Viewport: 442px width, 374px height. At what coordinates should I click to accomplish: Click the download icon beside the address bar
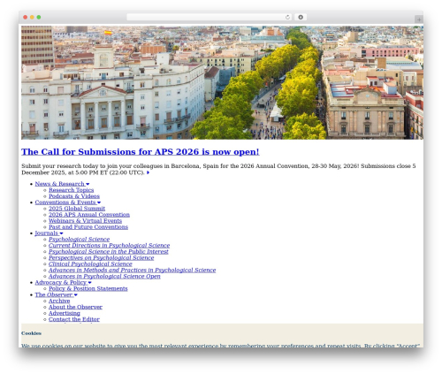pyautogui.click(x=301, y=18)
